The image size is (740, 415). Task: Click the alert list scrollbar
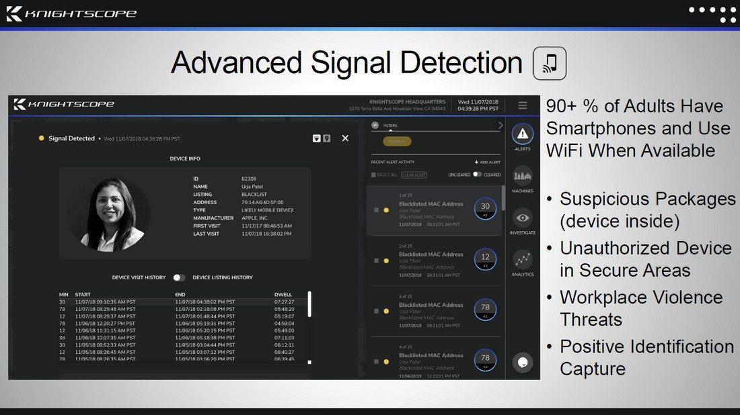coord(504,198)
